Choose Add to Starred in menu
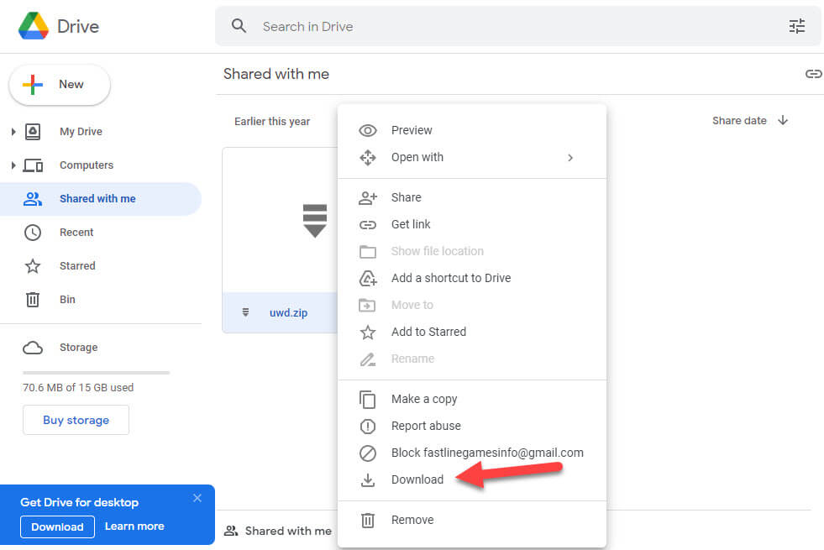The width and height of the screenshot is (824, 550). pos(428,332)
